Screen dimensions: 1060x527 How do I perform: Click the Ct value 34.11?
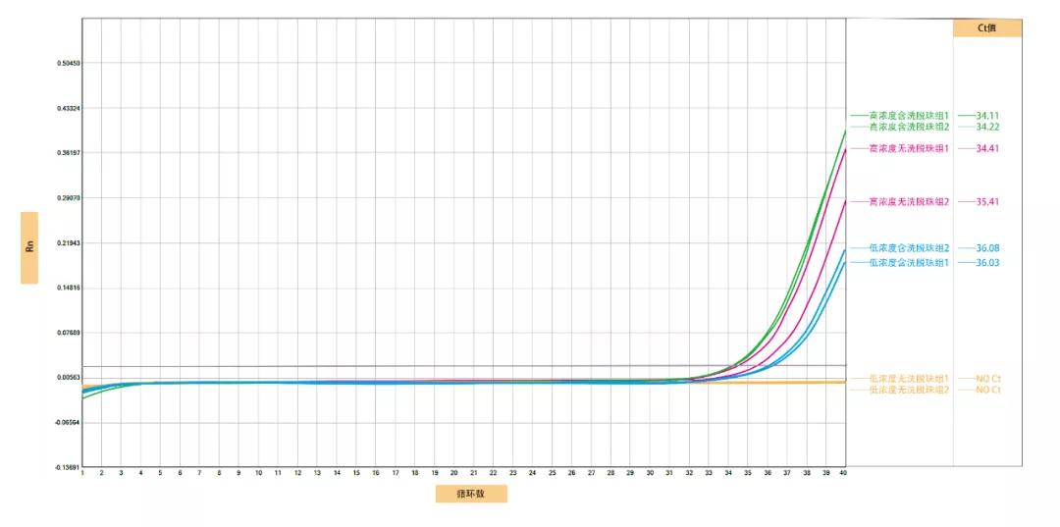pos(987,116)
